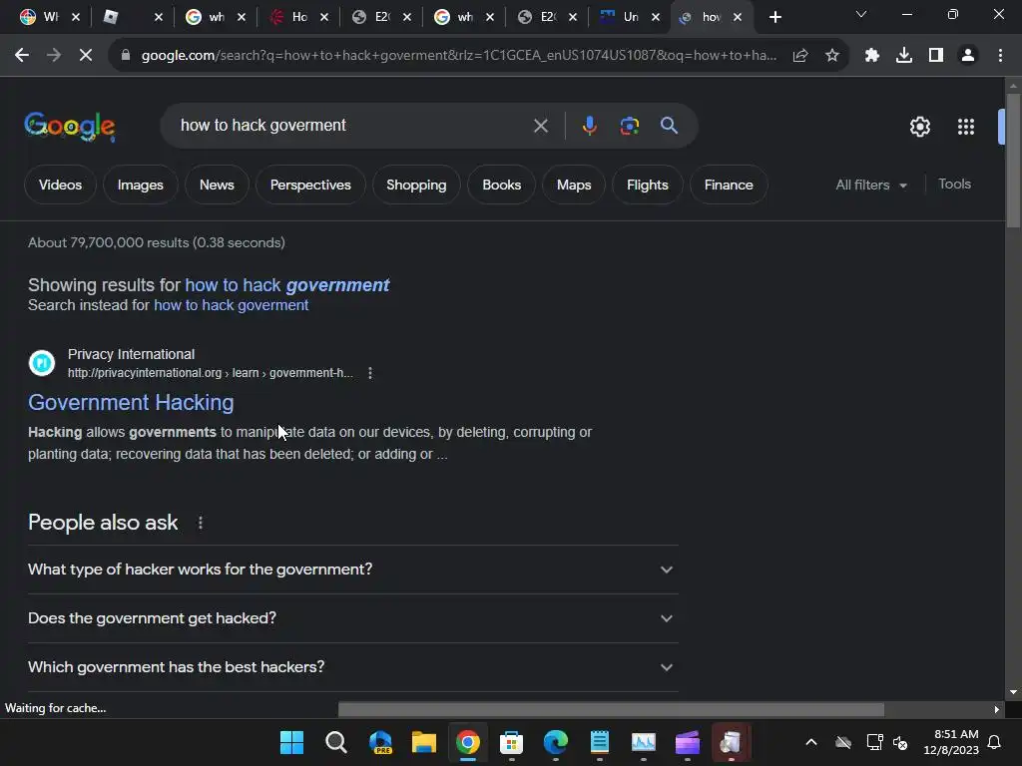The width and height of the screenshot is (1022, 766).
Task: Select the News filter
Action: coord(217,185)
